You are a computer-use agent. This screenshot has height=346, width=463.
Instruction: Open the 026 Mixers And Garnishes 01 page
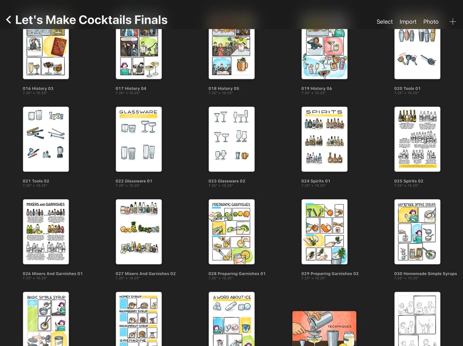coord(46,231)
